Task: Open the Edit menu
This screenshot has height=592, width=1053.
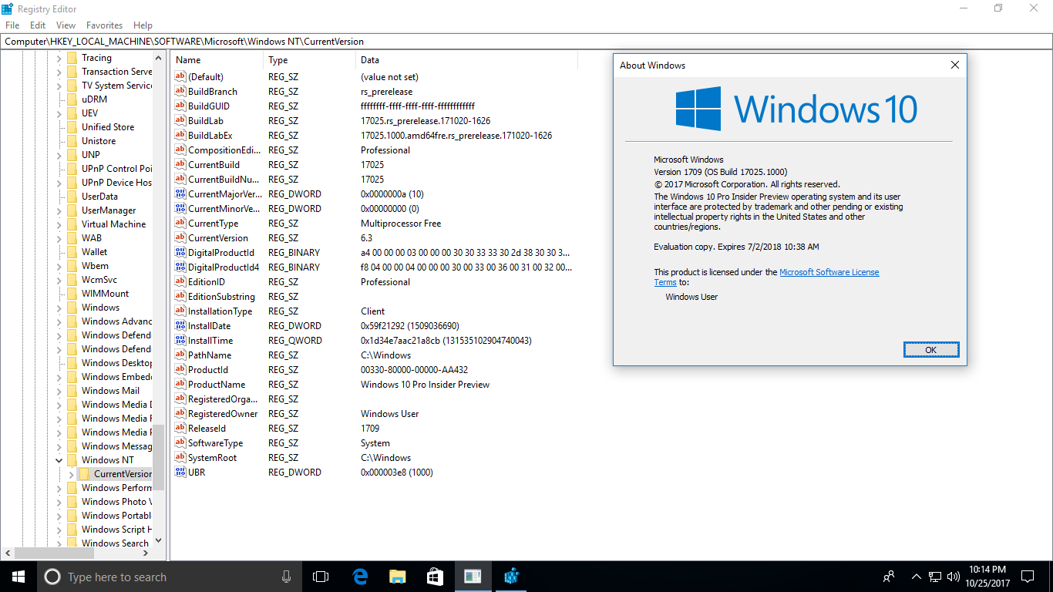Action: coord(38,25)
